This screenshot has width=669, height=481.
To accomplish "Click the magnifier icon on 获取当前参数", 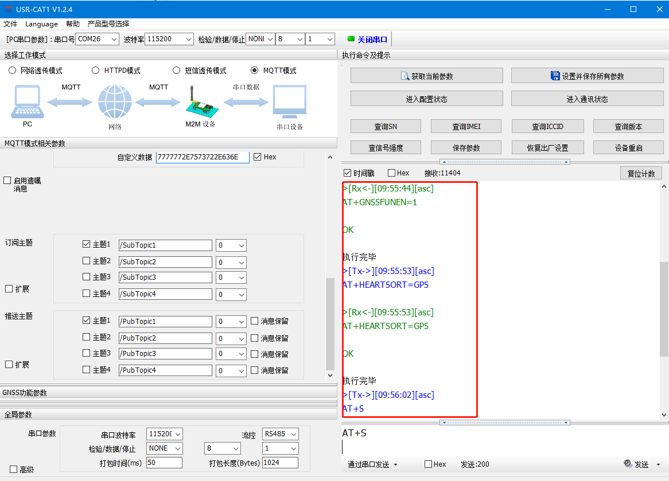I will tap(405, 76).
